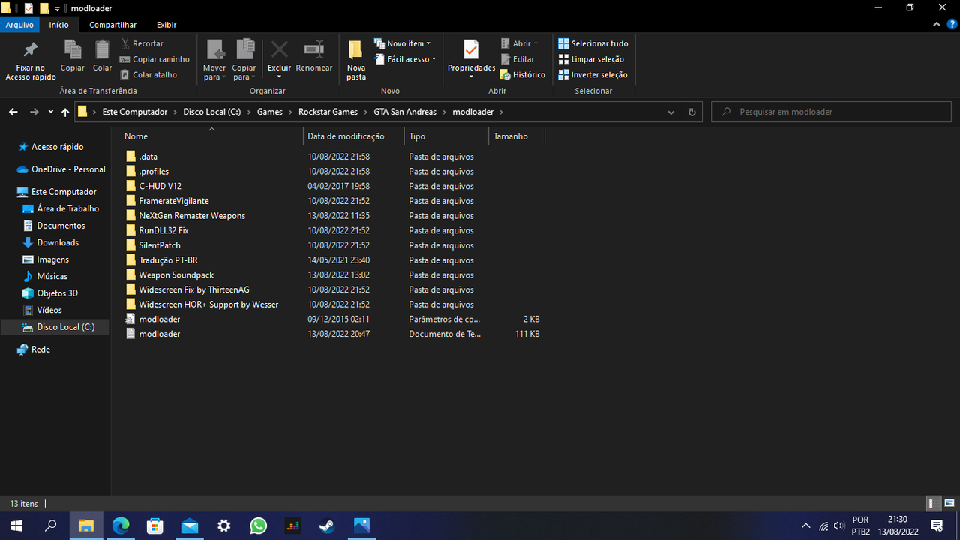Open the Fácil acesso dropdown

[406, 59]
